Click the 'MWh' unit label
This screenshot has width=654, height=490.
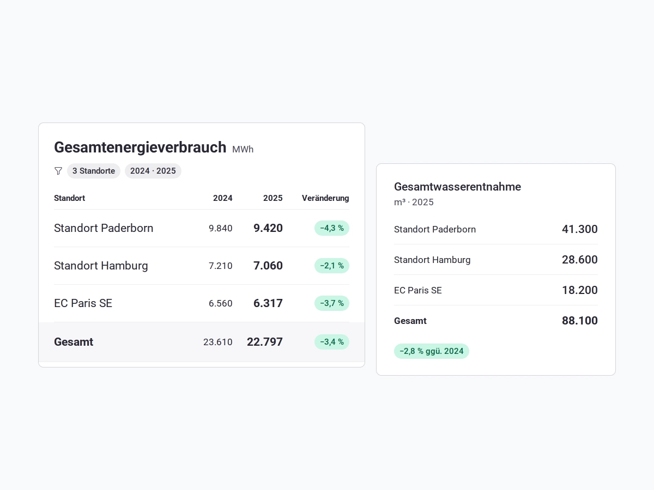[x=243, y=149]
